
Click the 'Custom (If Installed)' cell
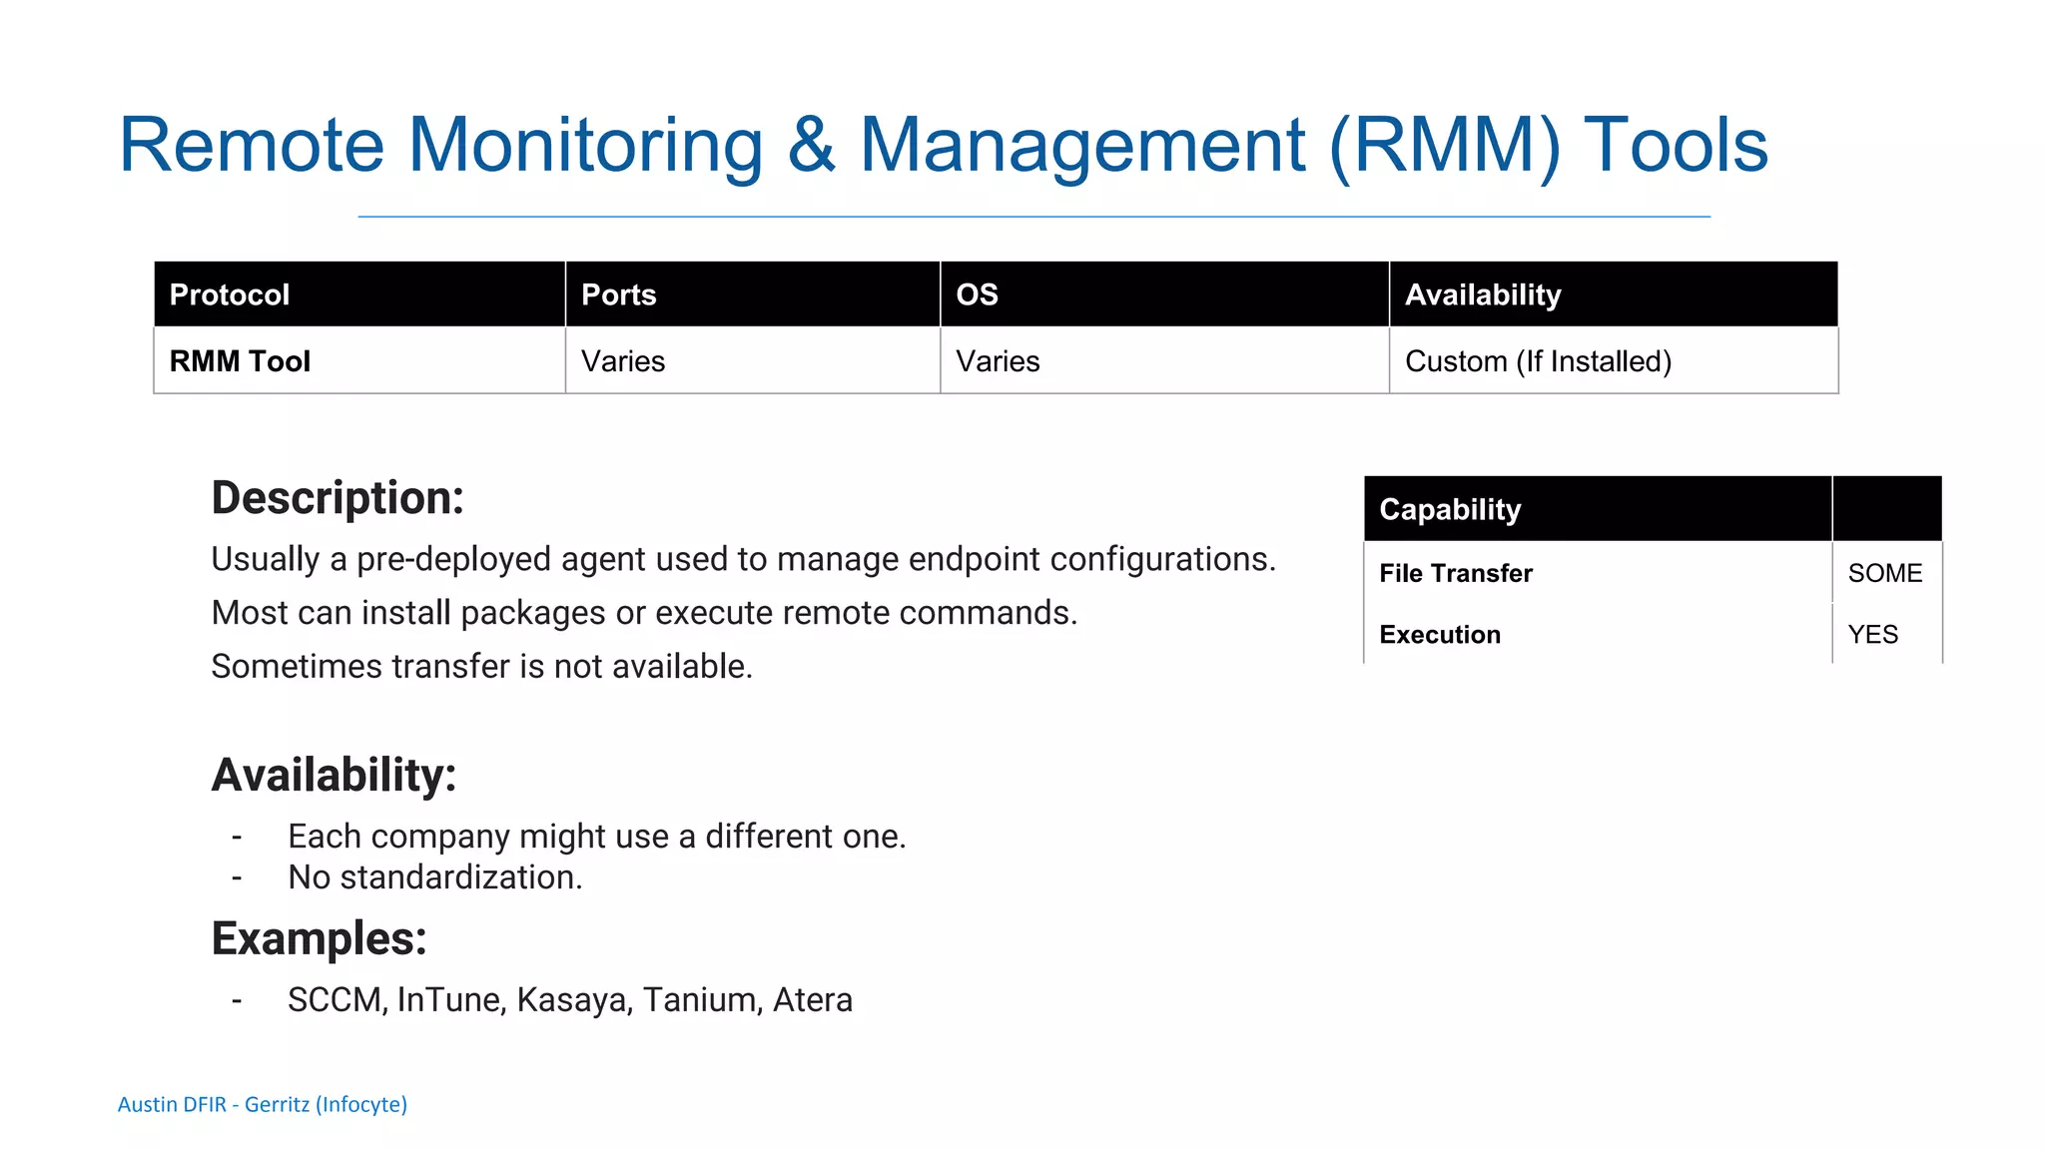pyautogui.click(x=1614, y=360)
